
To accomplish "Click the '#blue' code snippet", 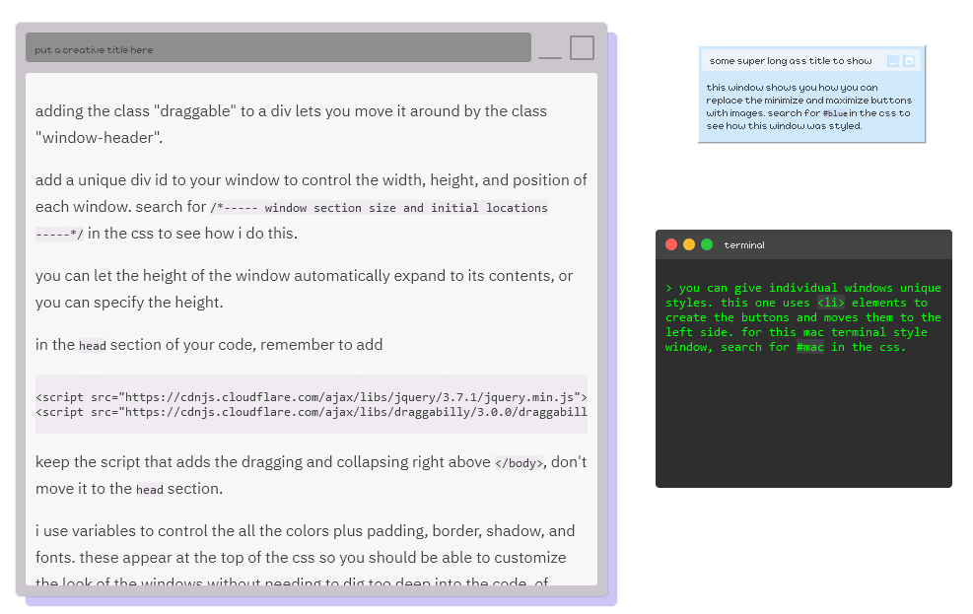I will coord(835,113).
